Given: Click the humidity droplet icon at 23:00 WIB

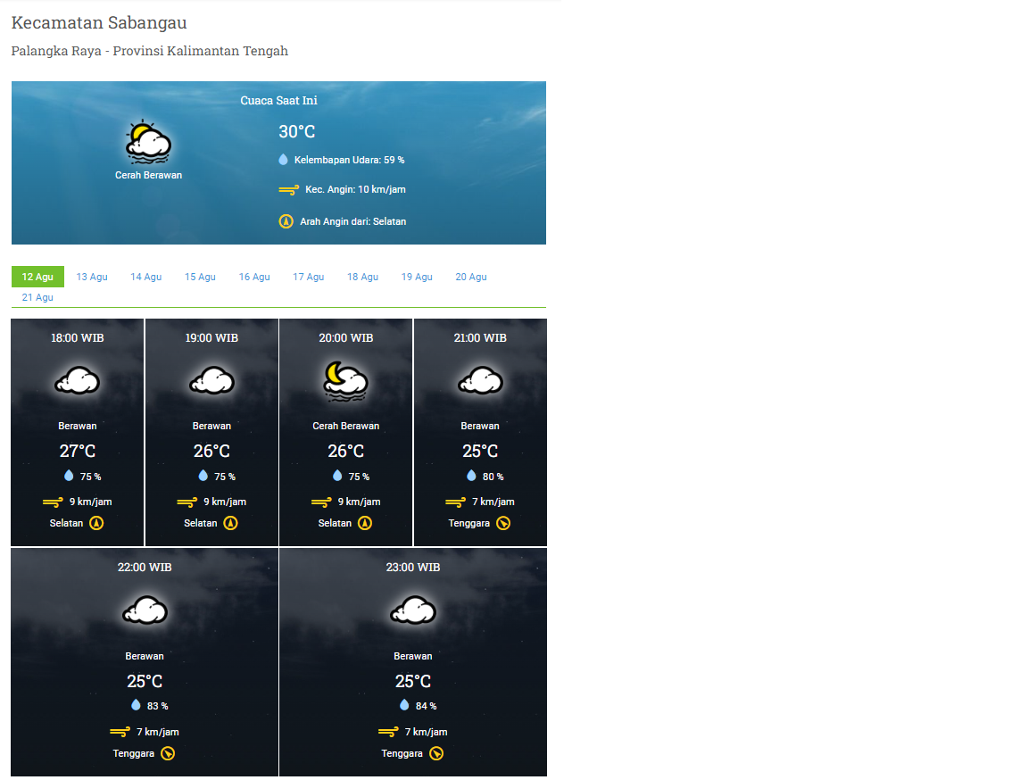Looking at the screenshot, I should [x=404, y=705].
